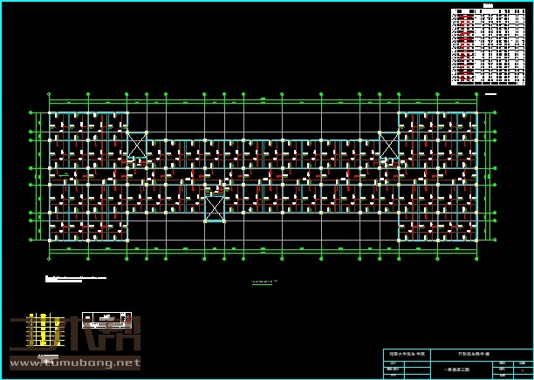
Task: Click the yellow building elevation thumbnail
Action: (39, 331)
